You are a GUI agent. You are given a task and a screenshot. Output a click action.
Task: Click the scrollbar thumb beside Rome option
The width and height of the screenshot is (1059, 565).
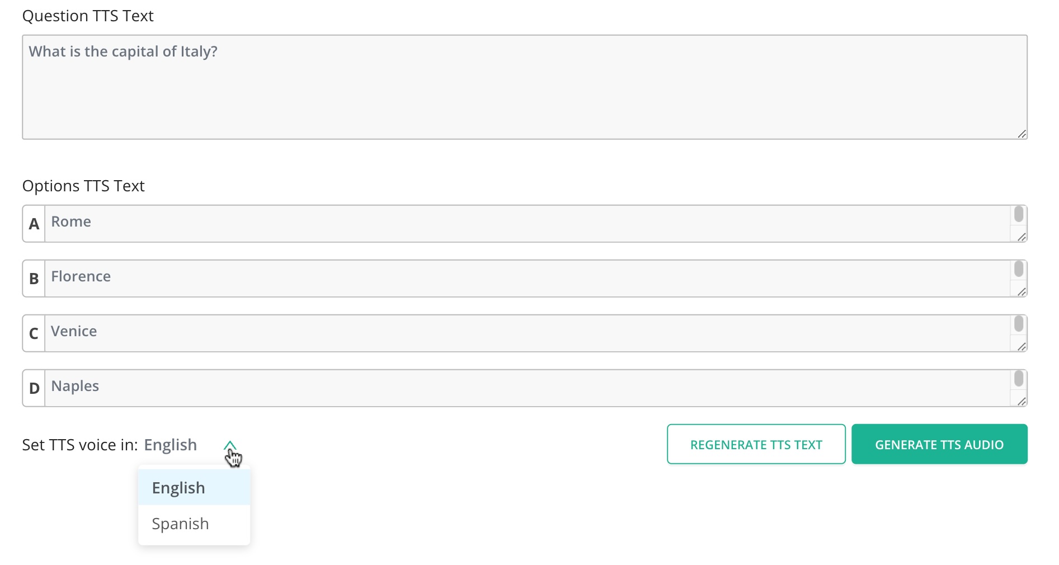(1019, 214)
